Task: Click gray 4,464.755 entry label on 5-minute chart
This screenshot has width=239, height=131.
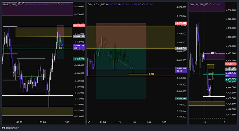Action: click(x=79, y=36)
